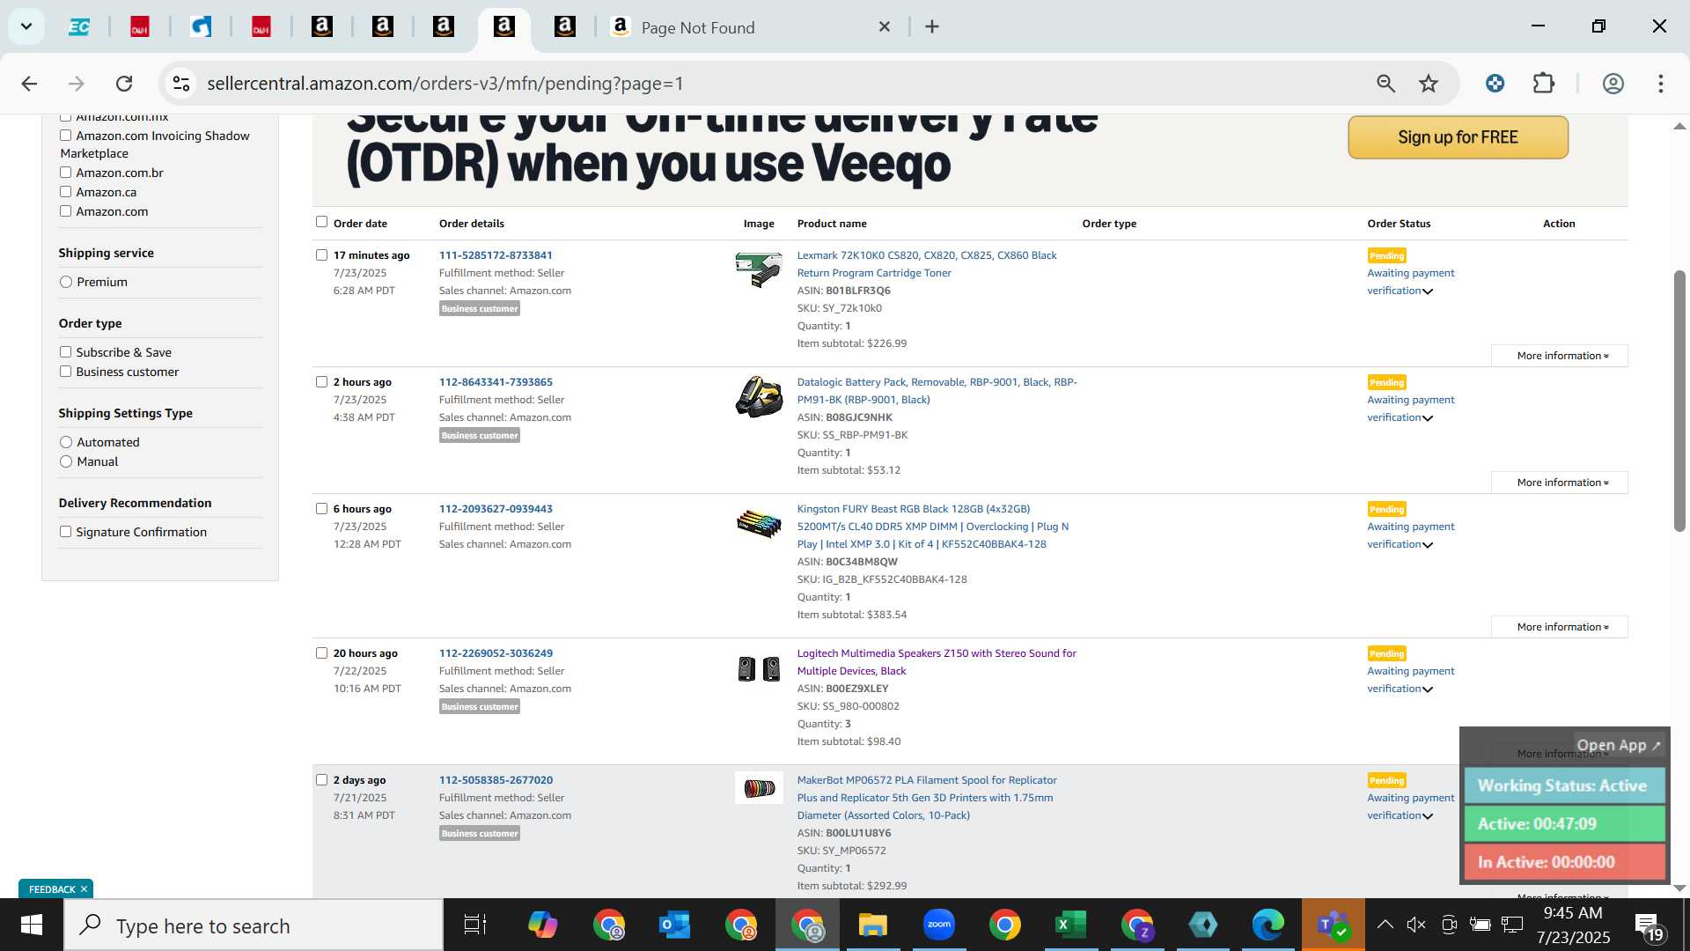Viewport: 1690px width, 951px height.
Task: Close the Page Not Found tab
Action: 885,27
